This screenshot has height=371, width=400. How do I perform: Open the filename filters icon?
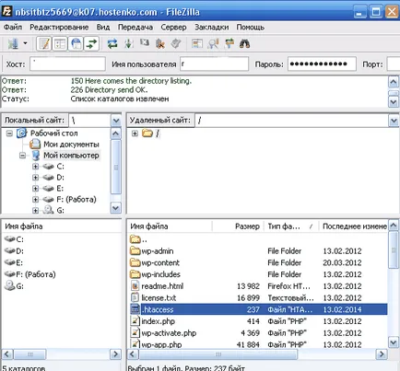197,44
